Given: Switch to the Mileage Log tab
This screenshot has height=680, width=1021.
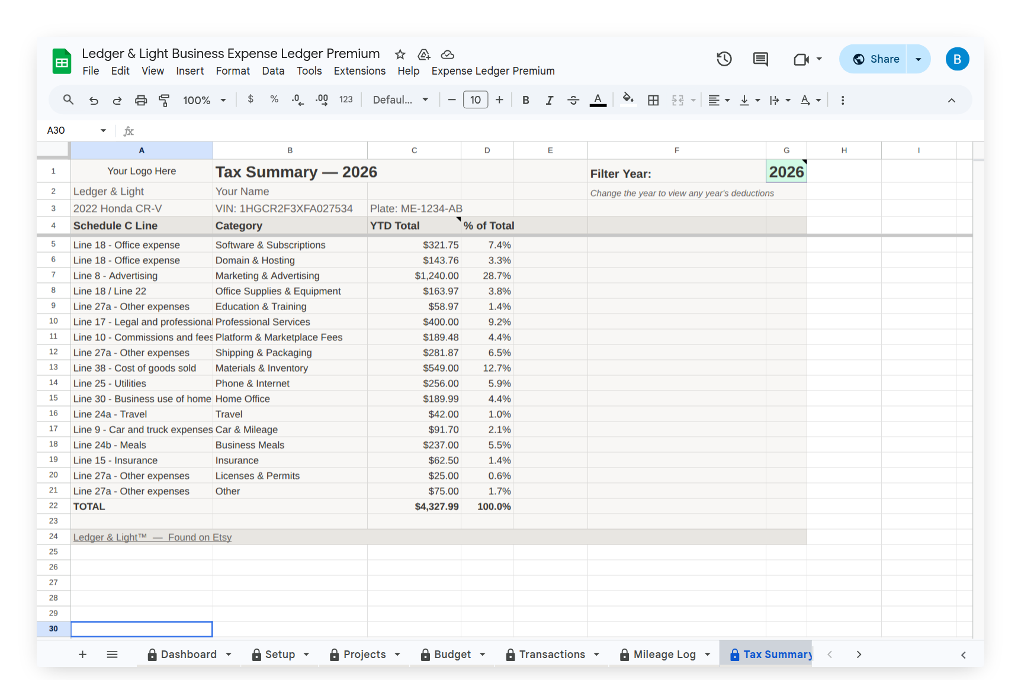Looking at the screenshot, I should (664, 654).
